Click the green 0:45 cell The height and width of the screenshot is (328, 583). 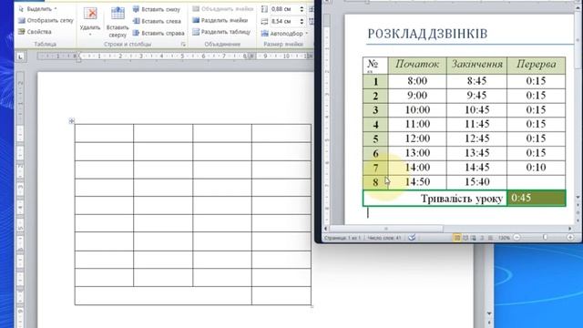(537, 199)
